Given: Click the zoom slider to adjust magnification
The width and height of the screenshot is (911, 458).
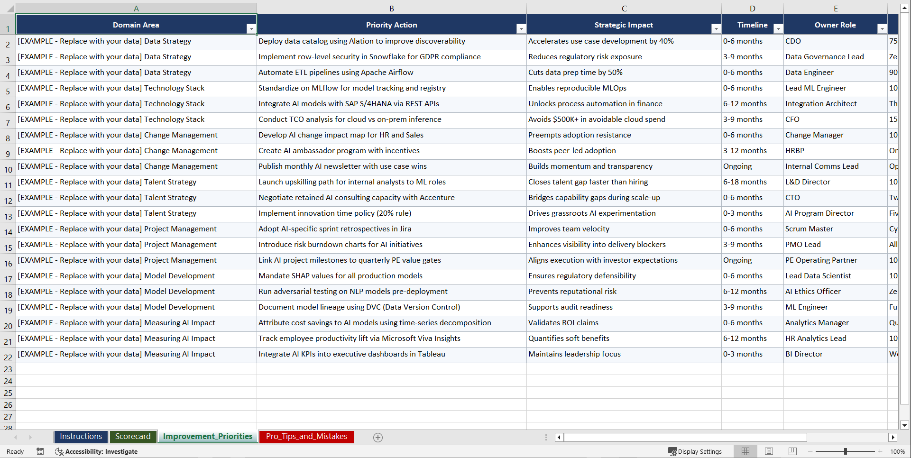Looking at the screenshot, I should 846,451.
